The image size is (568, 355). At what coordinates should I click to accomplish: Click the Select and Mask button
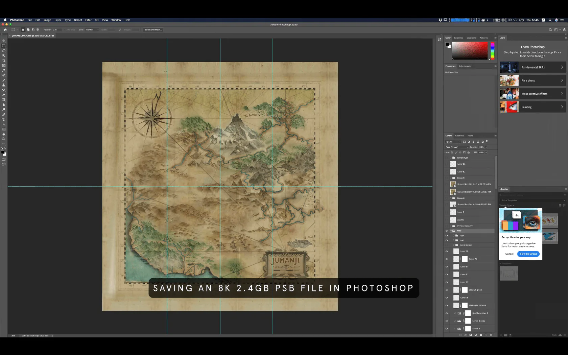coord(153,30)
